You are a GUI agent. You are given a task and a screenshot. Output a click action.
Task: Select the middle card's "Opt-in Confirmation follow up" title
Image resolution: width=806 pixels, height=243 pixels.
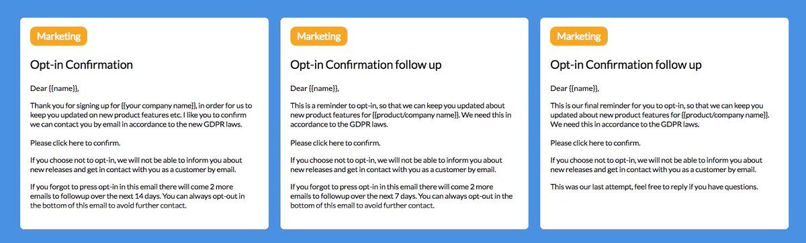(x=365, y=65)
